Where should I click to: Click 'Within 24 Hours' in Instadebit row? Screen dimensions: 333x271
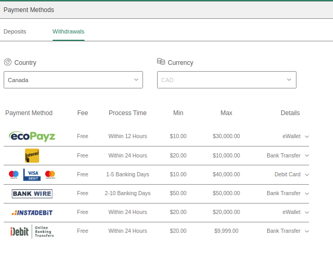click(128, 212)
